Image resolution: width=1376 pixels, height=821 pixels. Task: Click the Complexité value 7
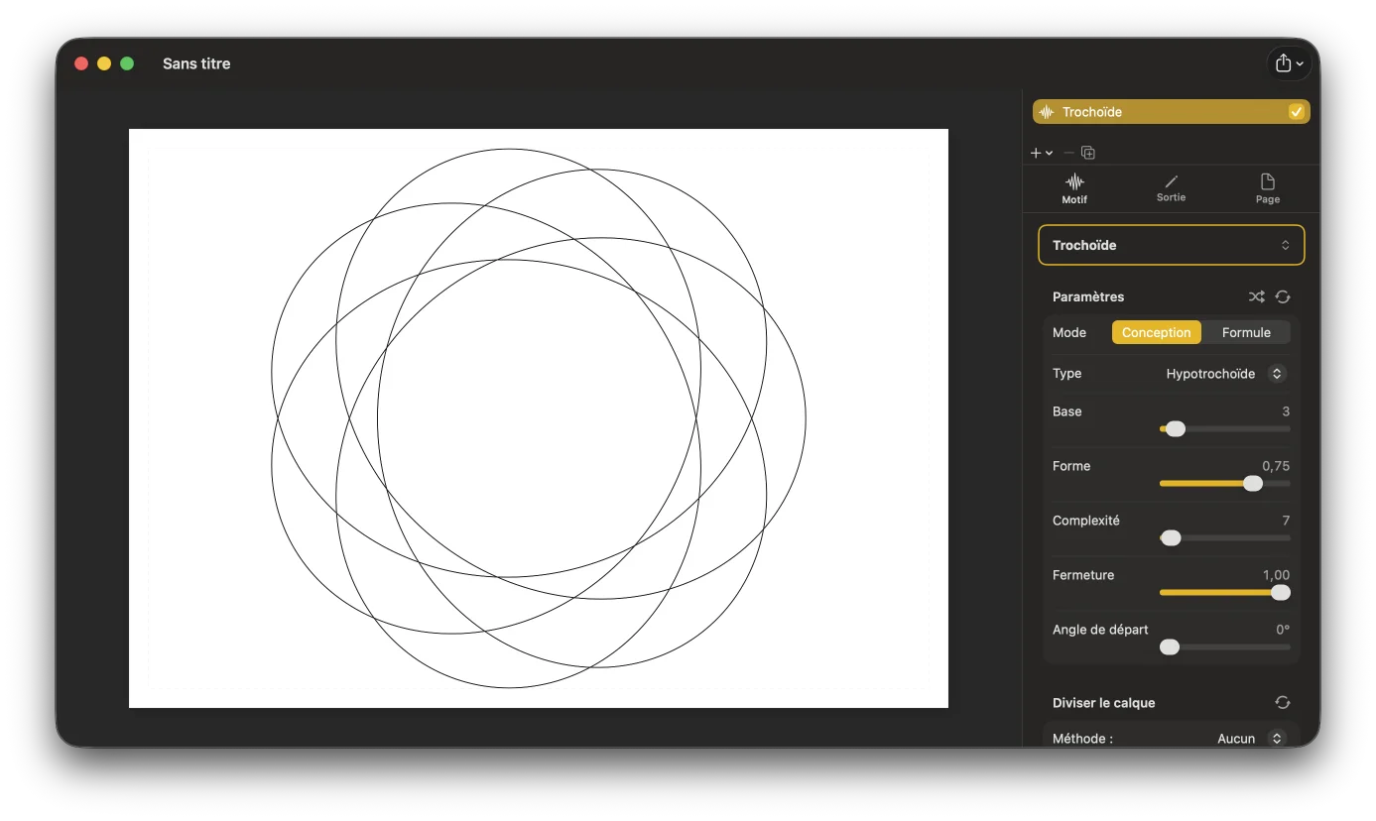[1286, 521]
